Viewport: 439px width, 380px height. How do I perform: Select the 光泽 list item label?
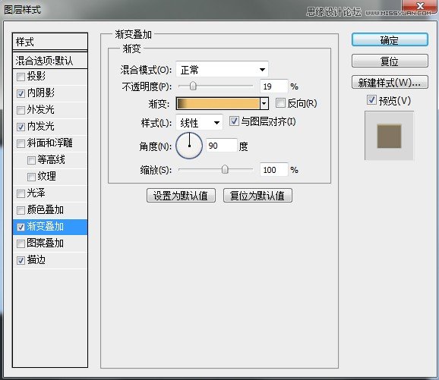(36, 193)
